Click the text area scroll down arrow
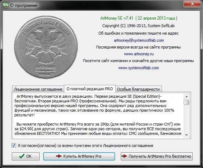This screenshot has width=203, height=168. tap(187, 135)
